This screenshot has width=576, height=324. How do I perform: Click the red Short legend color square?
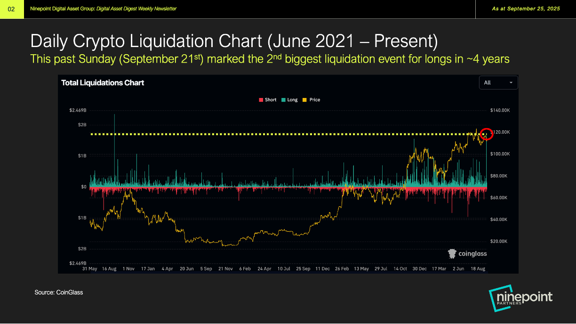261,100
